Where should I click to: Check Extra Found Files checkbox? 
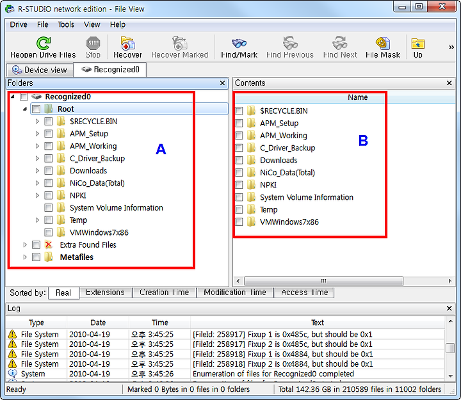[36, 244]
